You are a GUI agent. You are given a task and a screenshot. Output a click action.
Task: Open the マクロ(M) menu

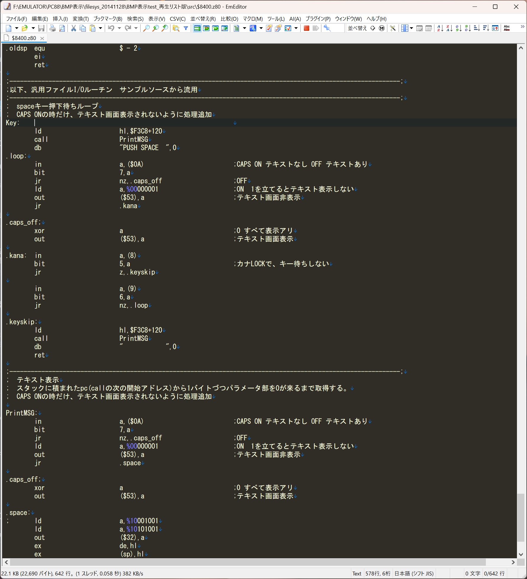click(253, 19)
